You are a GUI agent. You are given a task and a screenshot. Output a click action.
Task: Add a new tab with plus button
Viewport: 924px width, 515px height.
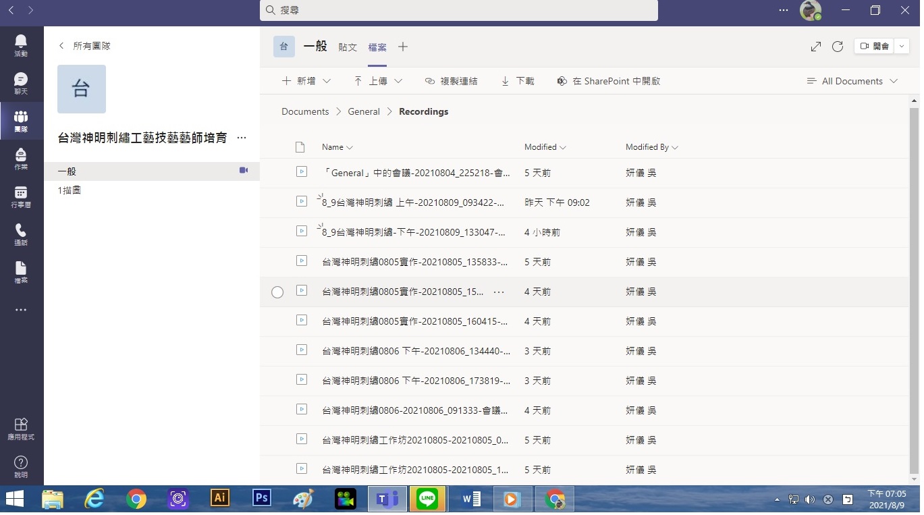click(x=403, y=47)
